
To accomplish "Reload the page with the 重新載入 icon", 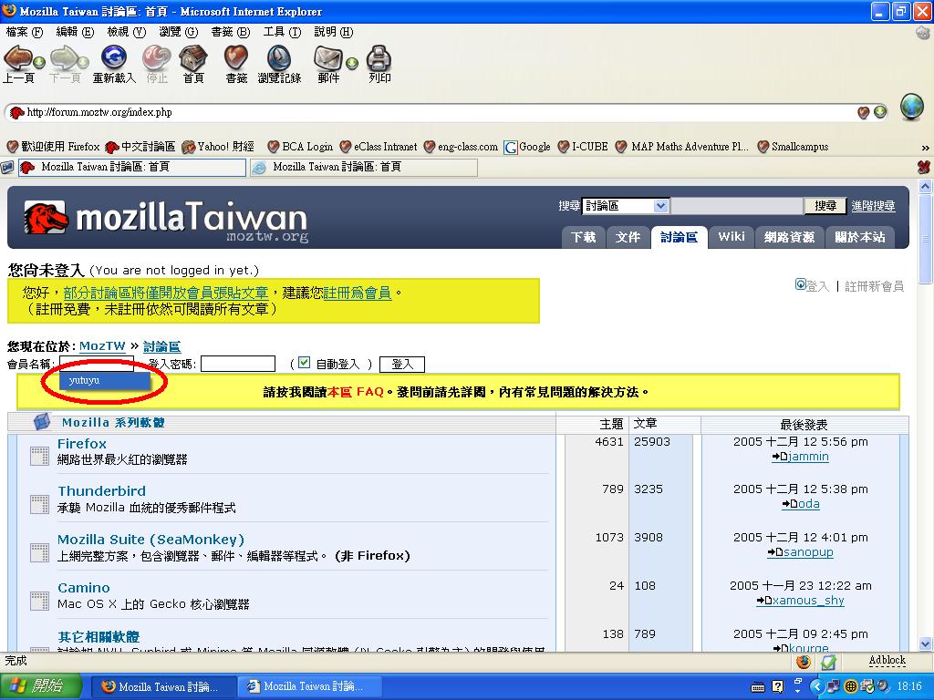I will [113, 57].
